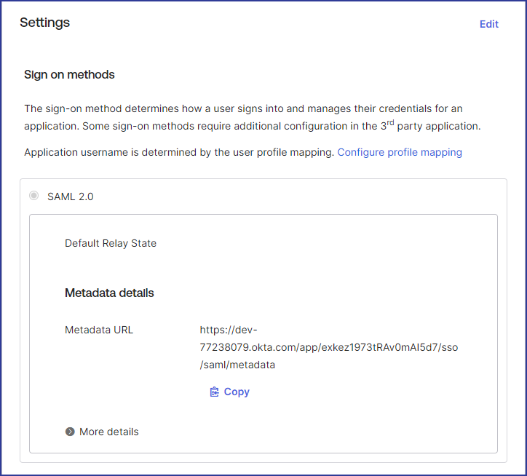Click the arrow icon before More details

click(70, 432)
